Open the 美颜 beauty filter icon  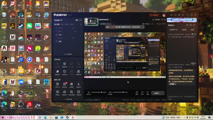coord(137,92)
